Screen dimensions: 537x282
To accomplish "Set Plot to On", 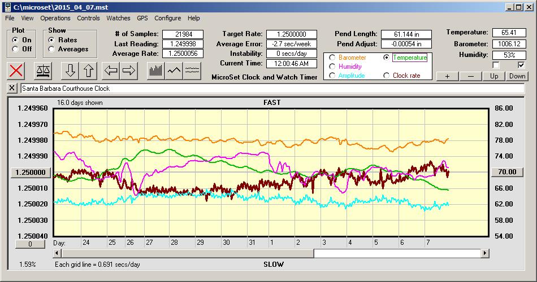I will click(15, 40).
